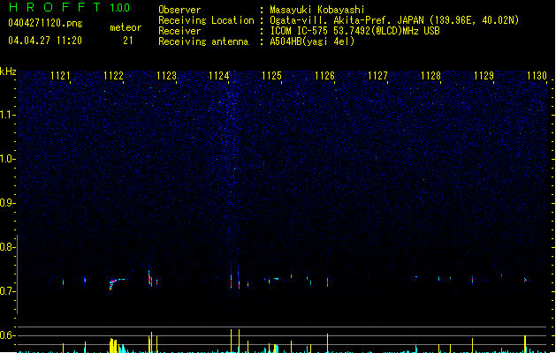This screenshot has height=353, width=556.
Task: Click the tall meteor echo just after 1124
Action: point(232,278)
